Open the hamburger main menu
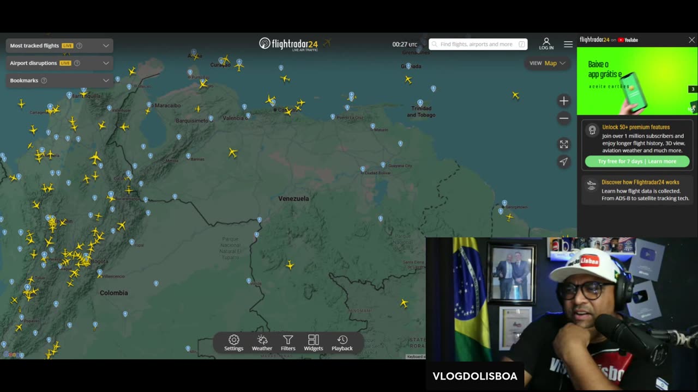The height and width of the screenshot is (392, 698). pos(568,44)
